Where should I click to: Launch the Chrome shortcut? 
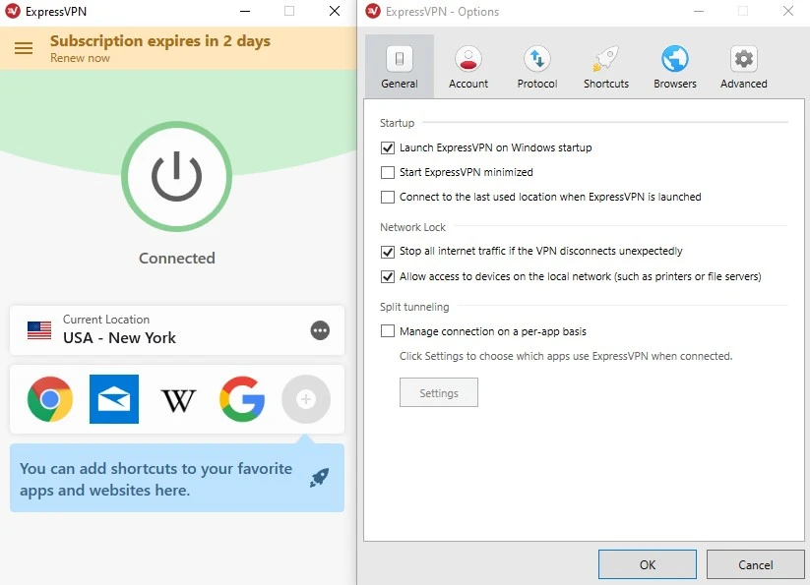(x=50, y=399)
